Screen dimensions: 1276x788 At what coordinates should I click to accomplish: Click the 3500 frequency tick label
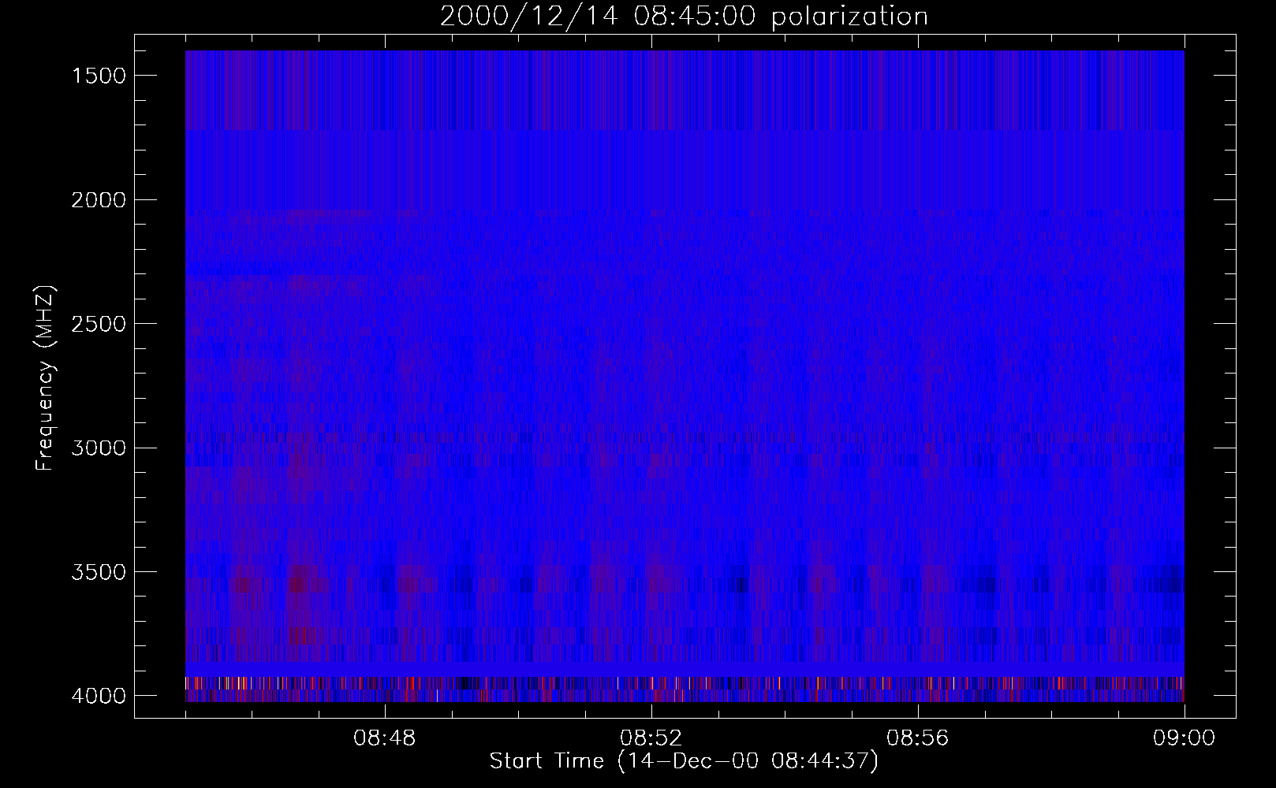(99, 572)
